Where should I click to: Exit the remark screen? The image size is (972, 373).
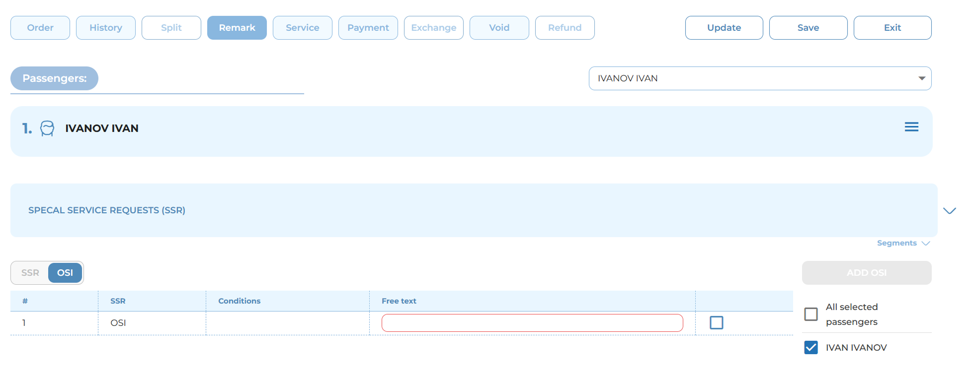[x=892, y=28]
